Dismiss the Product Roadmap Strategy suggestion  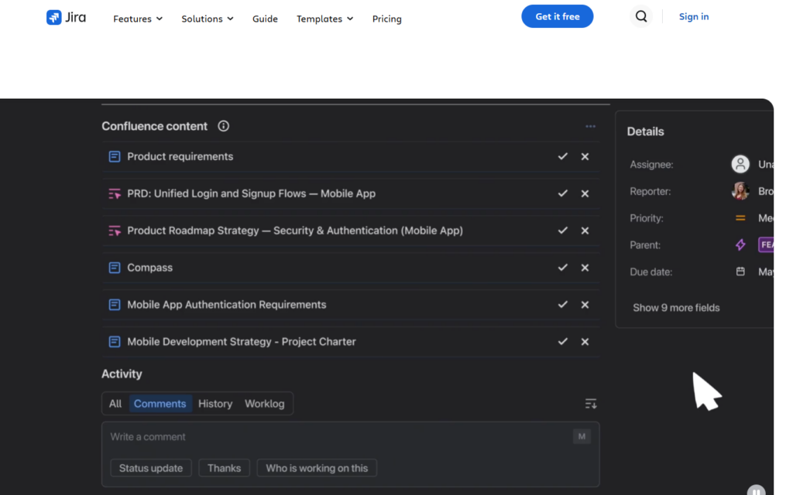click(x=585, y=230)
